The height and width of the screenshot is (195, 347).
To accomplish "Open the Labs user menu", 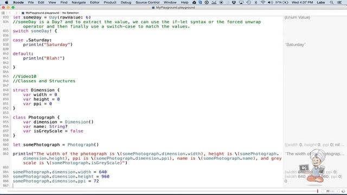I will (320, 2).
